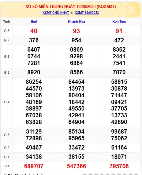142x175 pixels.
Task: Click the star graphic in the header corner
Action: tap(133, 10)
